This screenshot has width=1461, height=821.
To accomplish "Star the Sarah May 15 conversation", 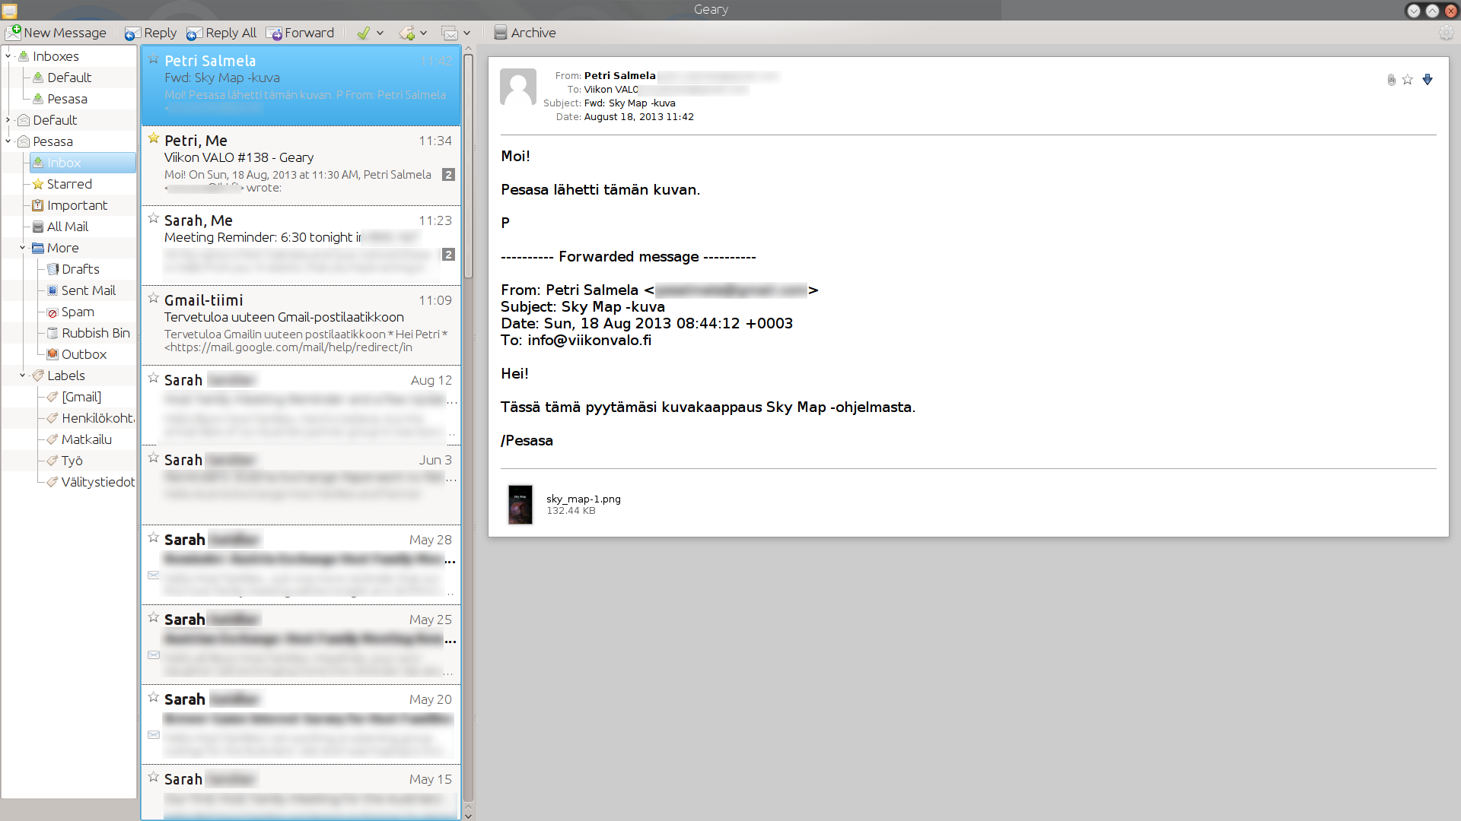I will tap(154, 777).
